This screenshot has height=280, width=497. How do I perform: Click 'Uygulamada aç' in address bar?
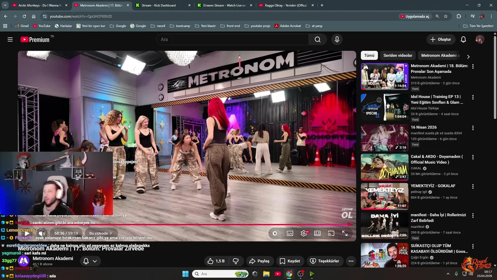coord(415,16)
